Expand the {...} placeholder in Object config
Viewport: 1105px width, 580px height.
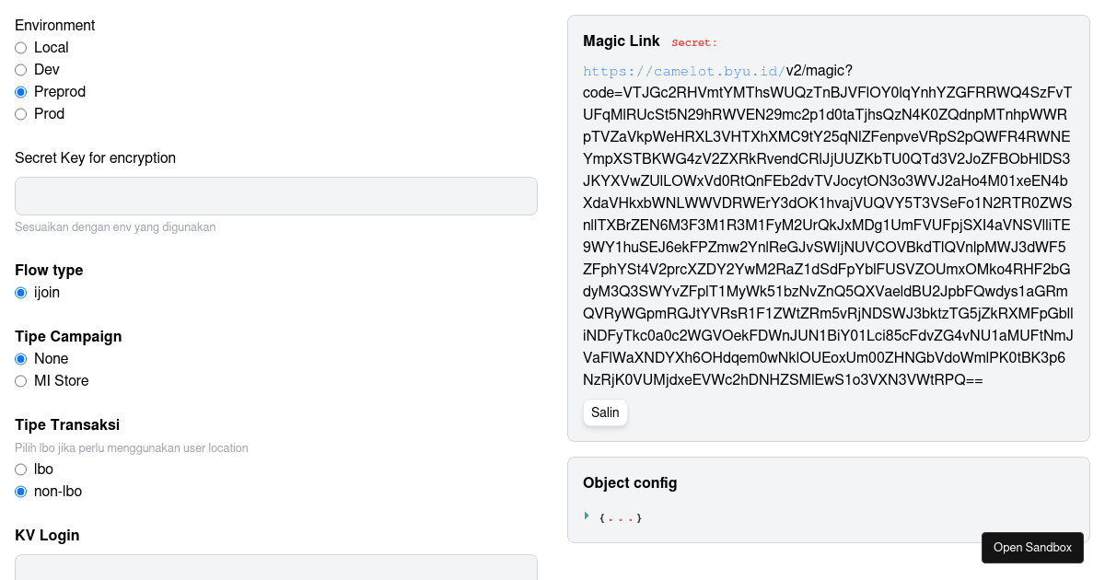[x=619, y=517]
